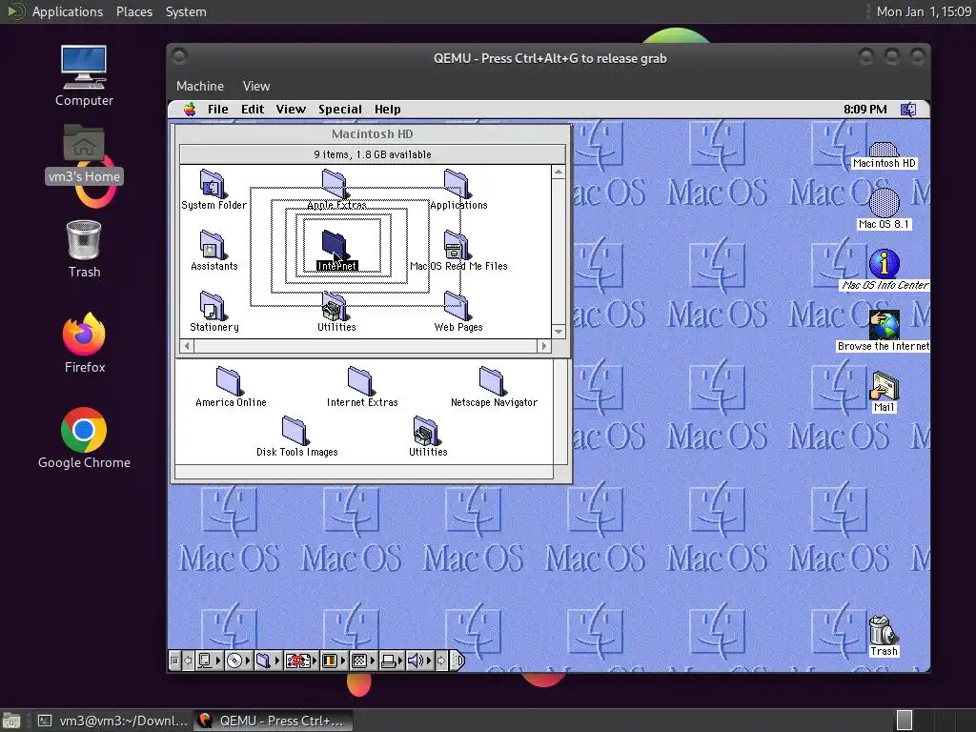Image resolution: width=976 pixels, height=732 pixels.
Task: Open the Special menu
Action: (340, 110)
